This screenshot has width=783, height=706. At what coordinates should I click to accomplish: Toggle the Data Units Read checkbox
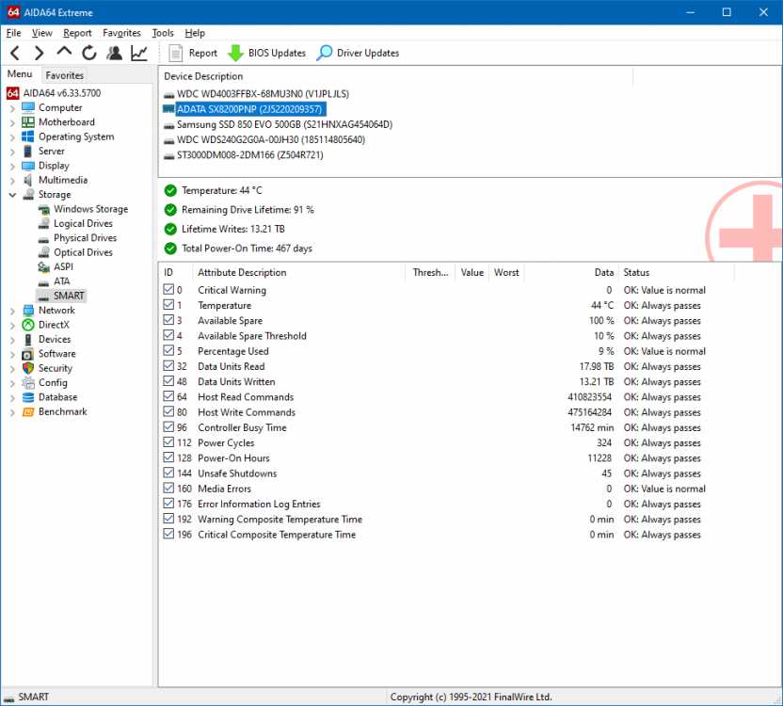tap(168, 366)
